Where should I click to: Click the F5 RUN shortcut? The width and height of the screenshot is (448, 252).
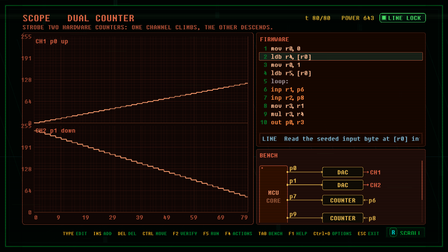211,233
